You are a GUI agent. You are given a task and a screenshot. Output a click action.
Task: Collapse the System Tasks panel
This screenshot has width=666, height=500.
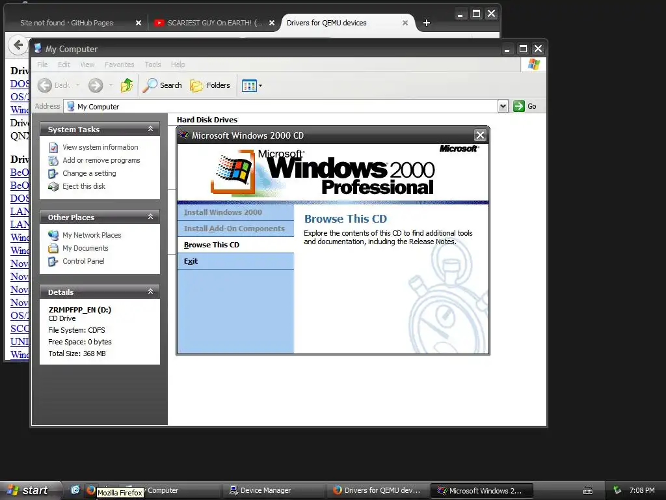click(x=150, y=129)
